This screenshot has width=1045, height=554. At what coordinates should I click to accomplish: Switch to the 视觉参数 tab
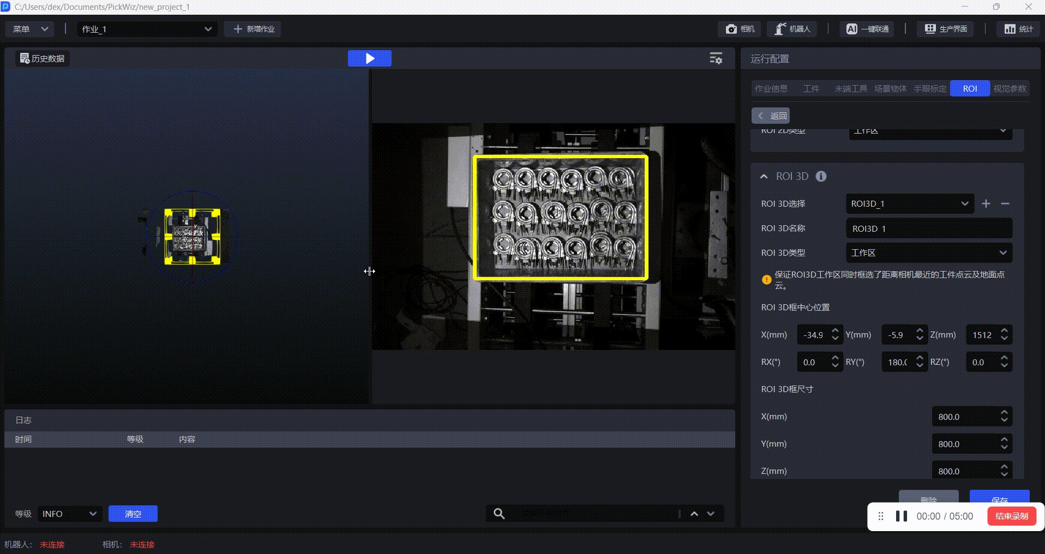point(1010,88)
